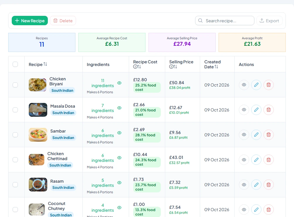Select the Masala Dosa row checkbox
The height and width of the screenshot is (217, 294).
pos(15,110)
